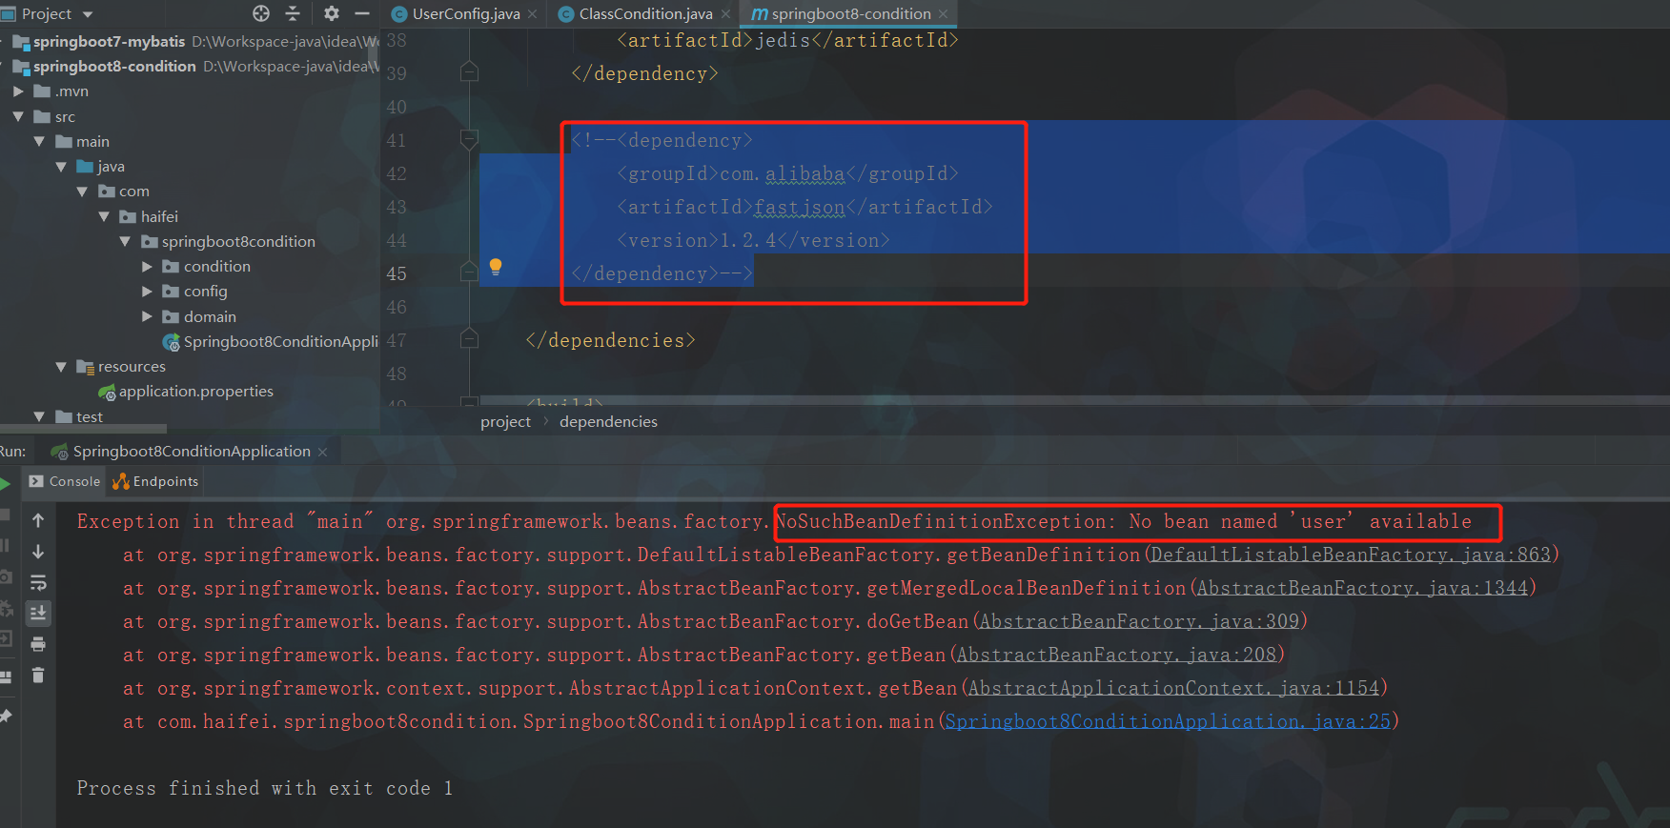This screenshot has width=1670, height=828.
Task: Toggle code folding at line 41
Action: tap(469, 140)
